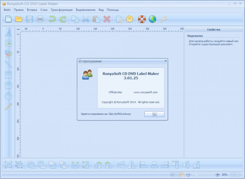Visit the website via the globe icon
This screenshot has height=179, width=245.
tap(153, 19)
